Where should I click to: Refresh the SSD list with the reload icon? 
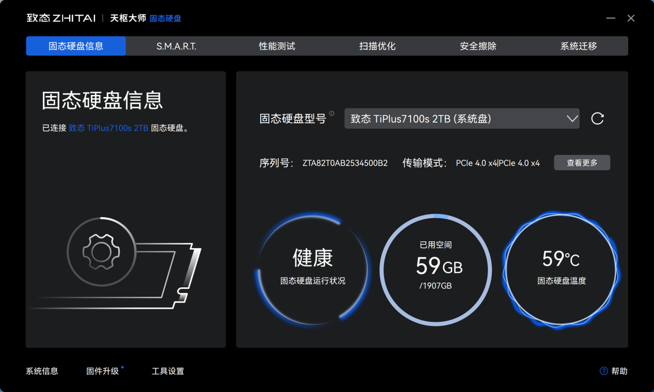597,119
